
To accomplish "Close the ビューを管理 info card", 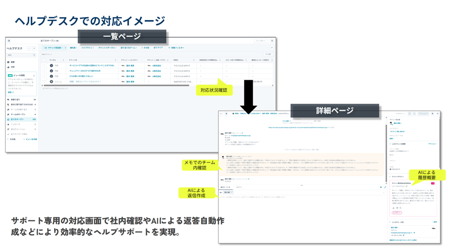I will coord(34,76).
